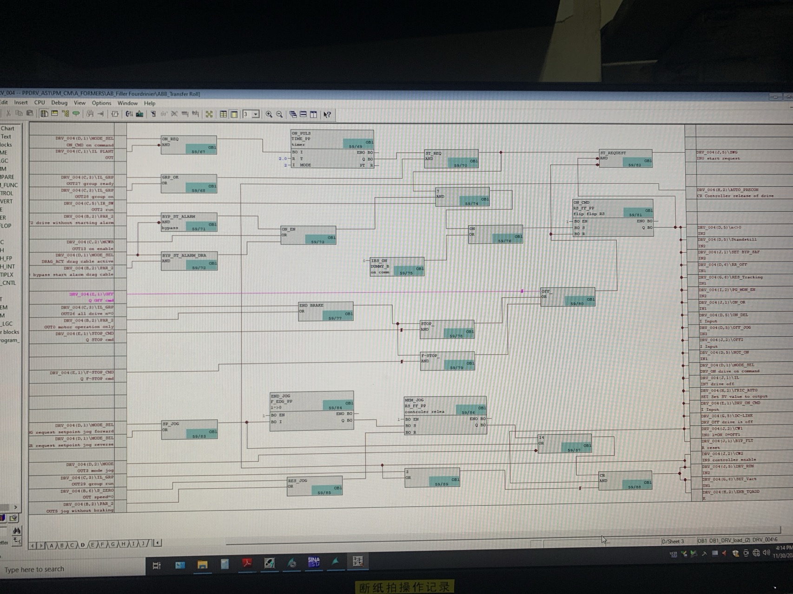Click the Zoom In magnifier icon
The height and width of the screenshot is (594, 793).
tap(269, 114)
